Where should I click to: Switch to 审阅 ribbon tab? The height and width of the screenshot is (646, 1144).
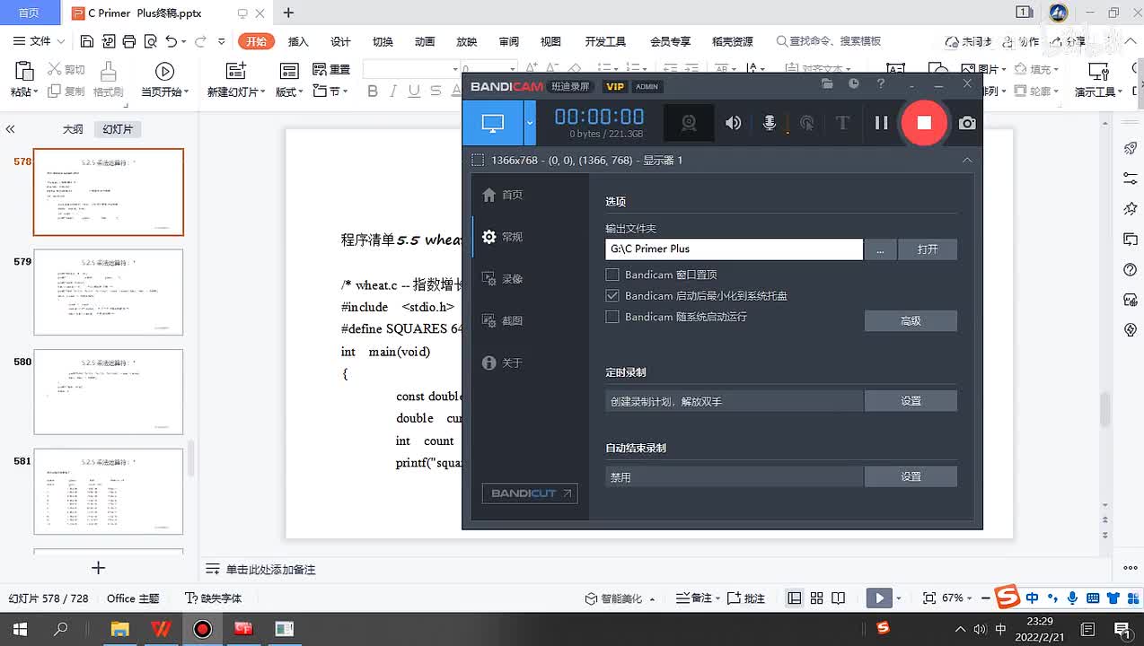pos(508,41)
